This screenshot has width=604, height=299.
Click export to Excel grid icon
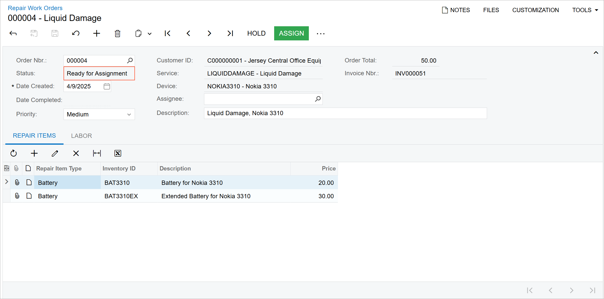pyautogui.click(x=118, y=153)
